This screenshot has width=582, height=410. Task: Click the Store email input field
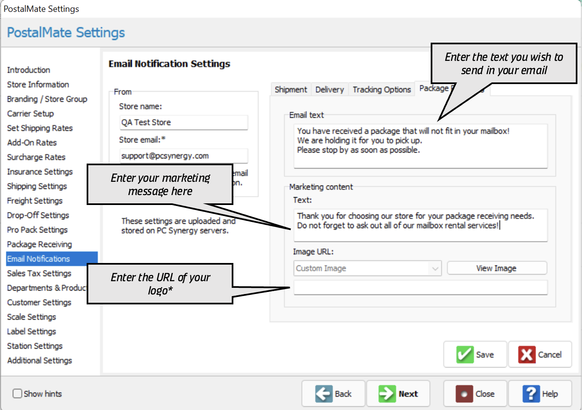click(x=184, y=156)
